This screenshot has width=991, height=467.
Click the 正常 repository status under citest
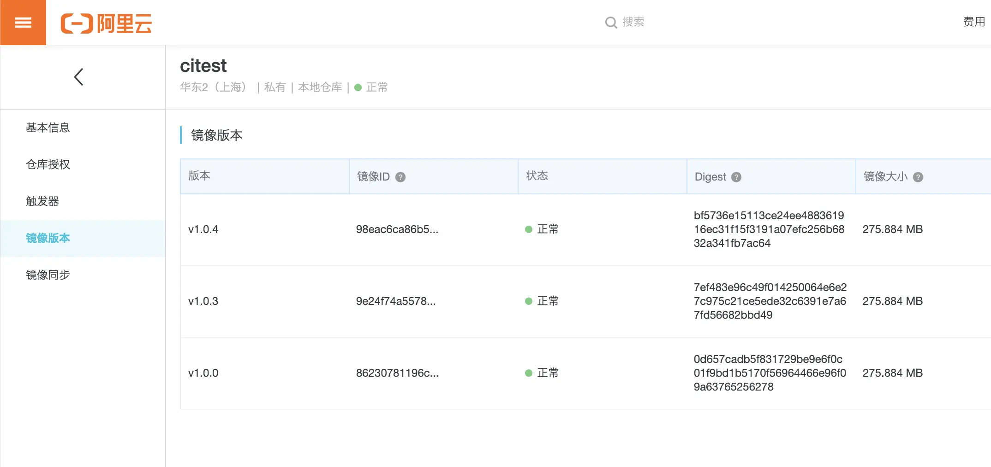[x=371, y=87]
